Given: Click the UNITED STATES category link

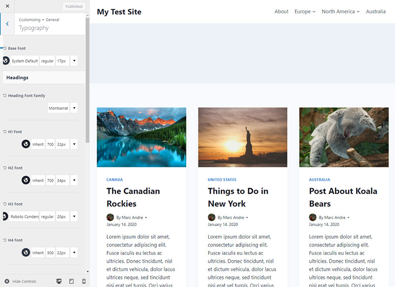Looking at the screenshot, I should click(x=222, y=180).
